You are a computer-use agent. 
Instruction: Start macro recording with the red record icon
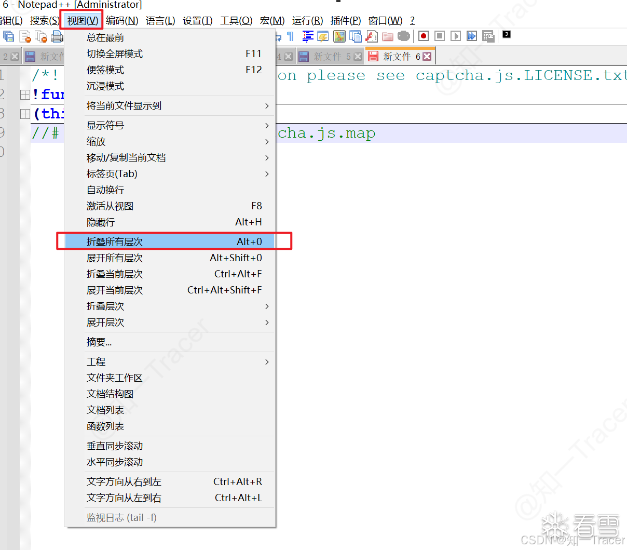pyautogui.click(x=424, y=36)
